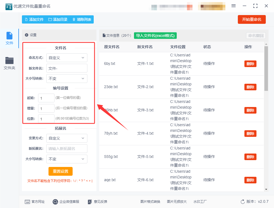
Task: Delete the 23de.txt row
Action: point(250,87)
